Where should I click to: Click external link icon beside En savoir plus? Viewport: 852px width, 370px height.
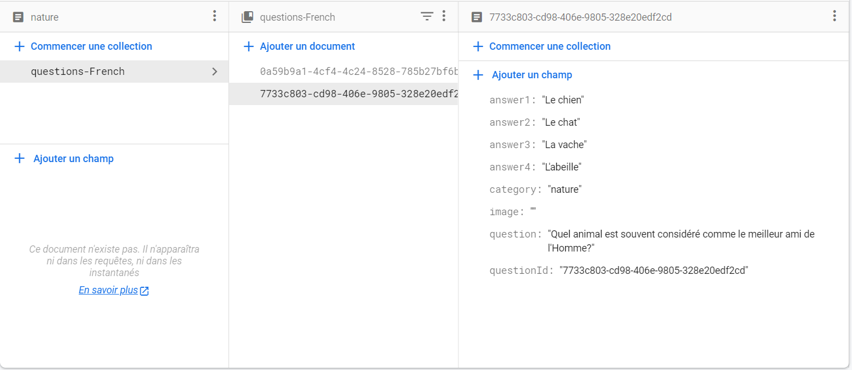[144, 291]
